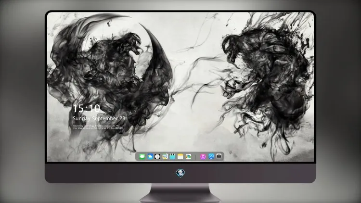Launch the Clock app from the dock

(x=157, y=157)
